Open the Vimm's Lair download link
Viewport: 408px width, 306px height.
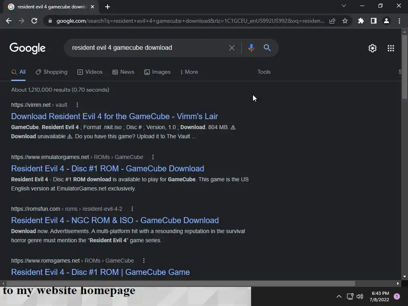point(114,116)
